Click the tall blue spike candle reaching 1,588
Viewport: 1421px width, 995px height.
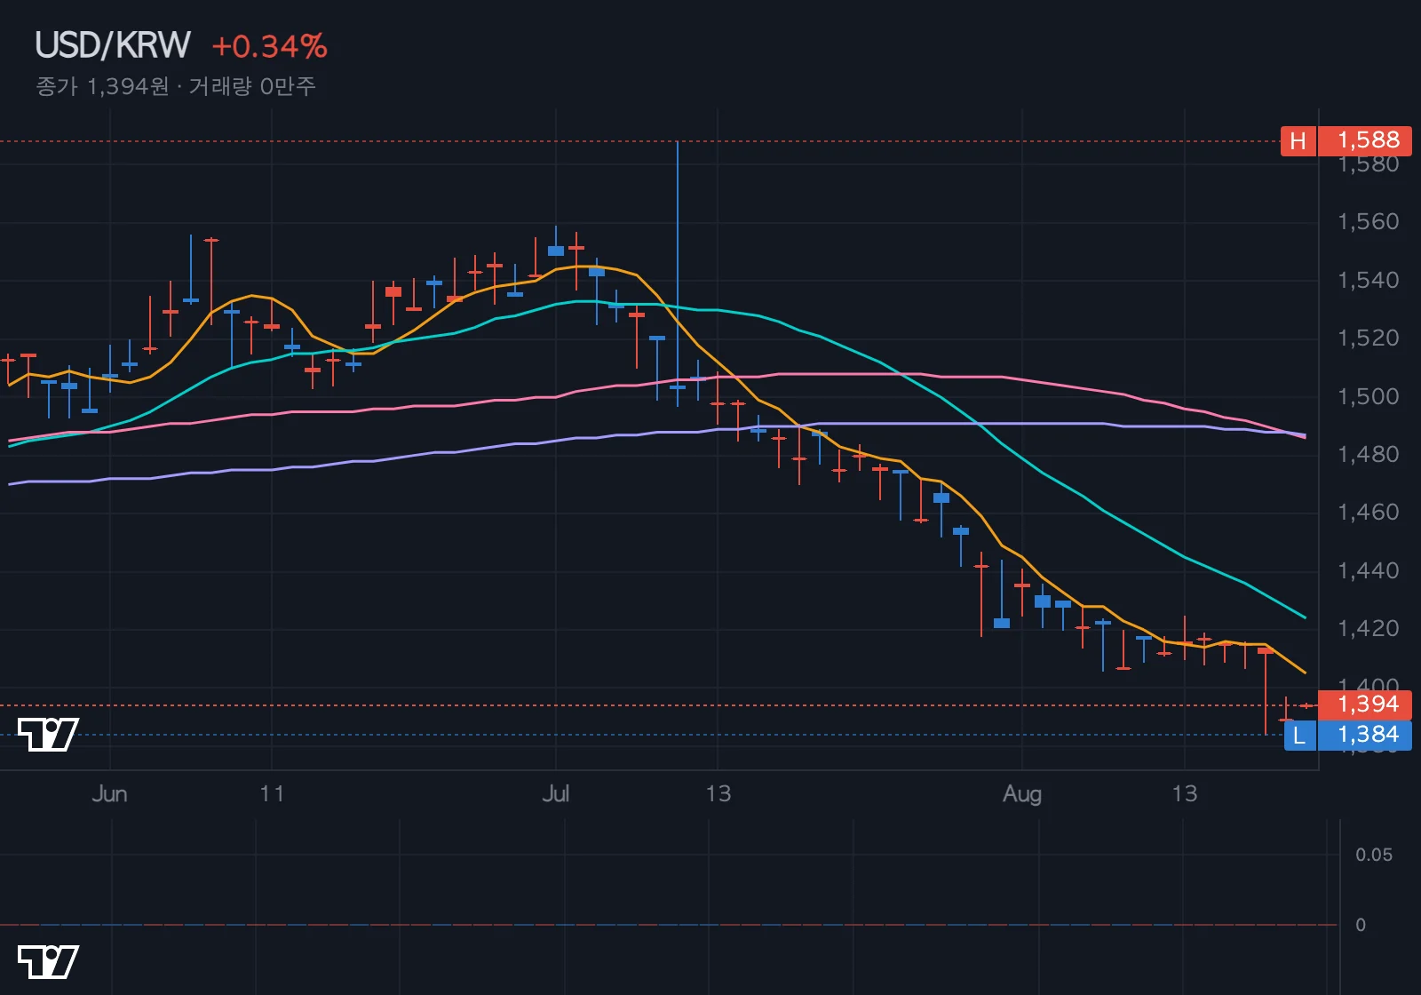(678, 274)
